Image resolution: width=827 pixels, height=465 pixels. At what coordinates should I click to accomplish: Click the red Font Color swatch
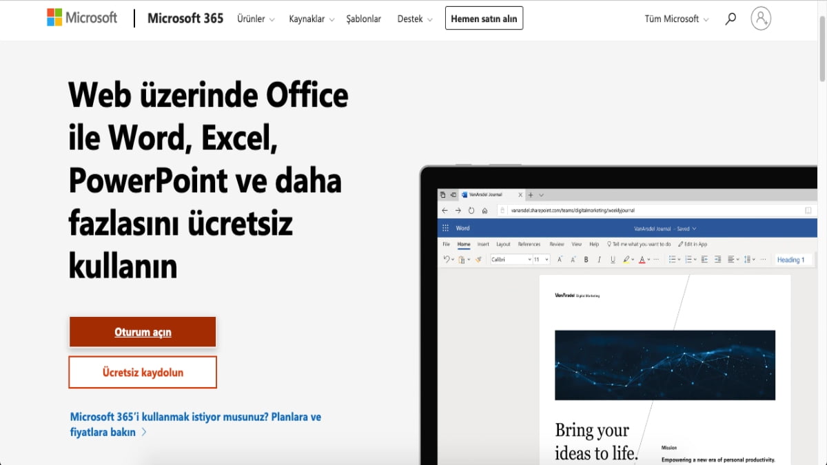coord(642,260)
